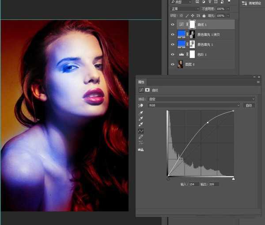Select the white point eyedropper in Curves
265x225 pixels.
pos(141,125)
